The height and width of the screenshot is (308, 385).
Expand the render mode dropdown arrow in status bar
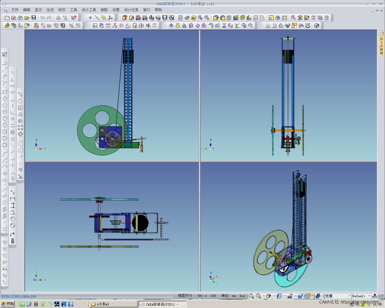pos(313,296)
